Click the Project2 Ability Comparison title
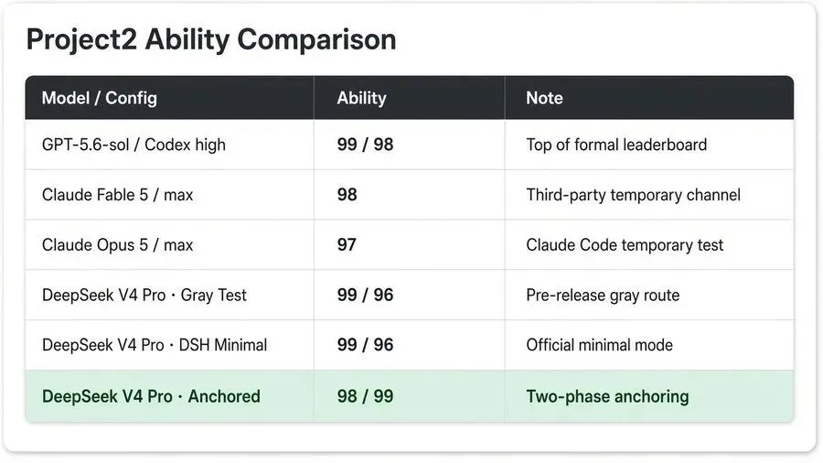Screen dimensions: 823x463 pyautogui.click(x=211, y=40)
